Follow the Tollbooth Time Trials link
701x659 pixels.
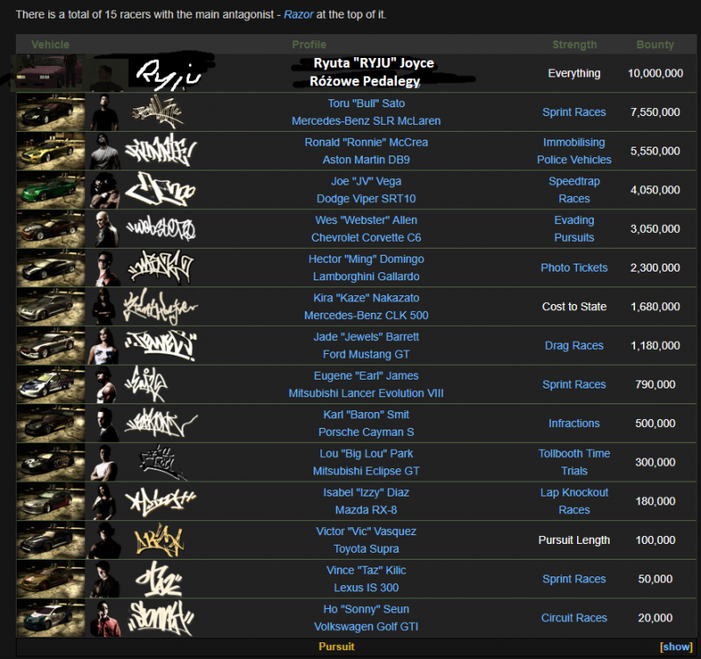pyautogui.click(x=574, y=462)
